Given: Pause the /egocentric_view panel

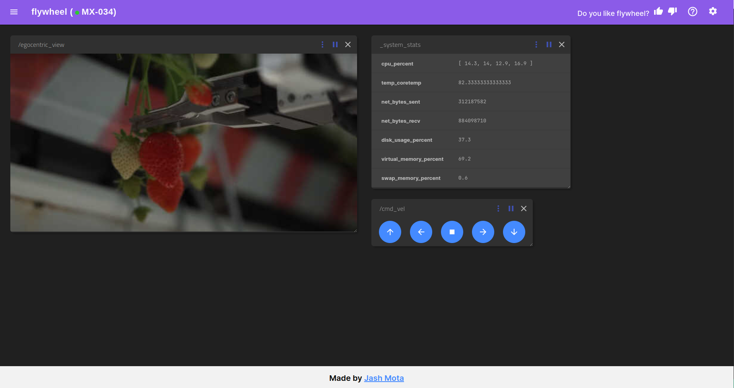Looking at the screenshot, I should coord(335,44).
